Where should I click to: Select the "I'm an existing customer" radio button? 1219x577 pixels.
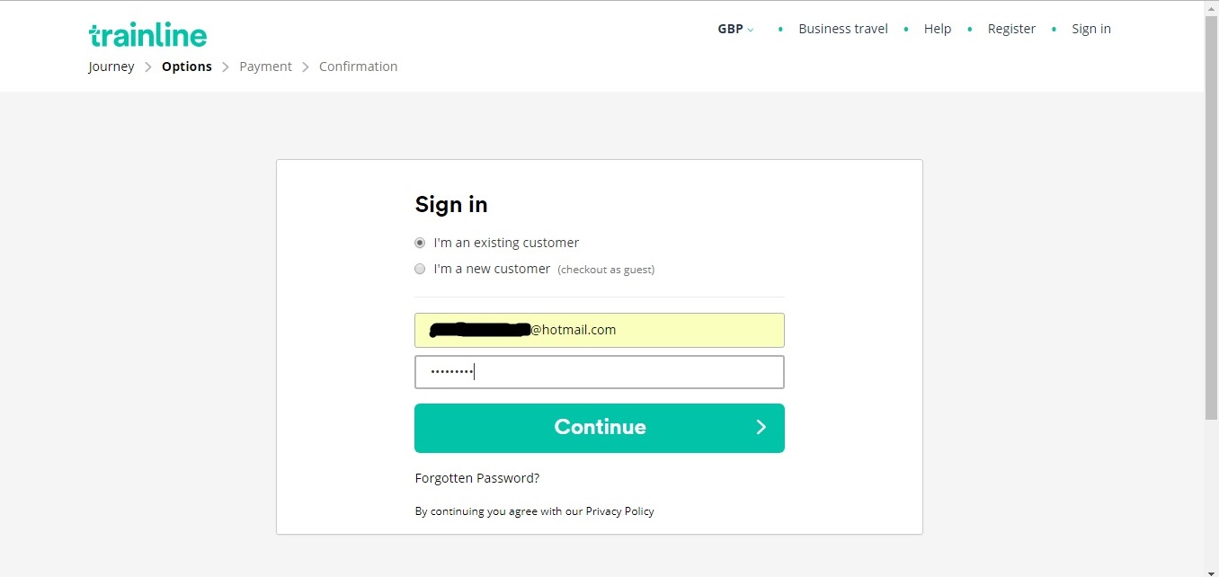click(420, 243)
